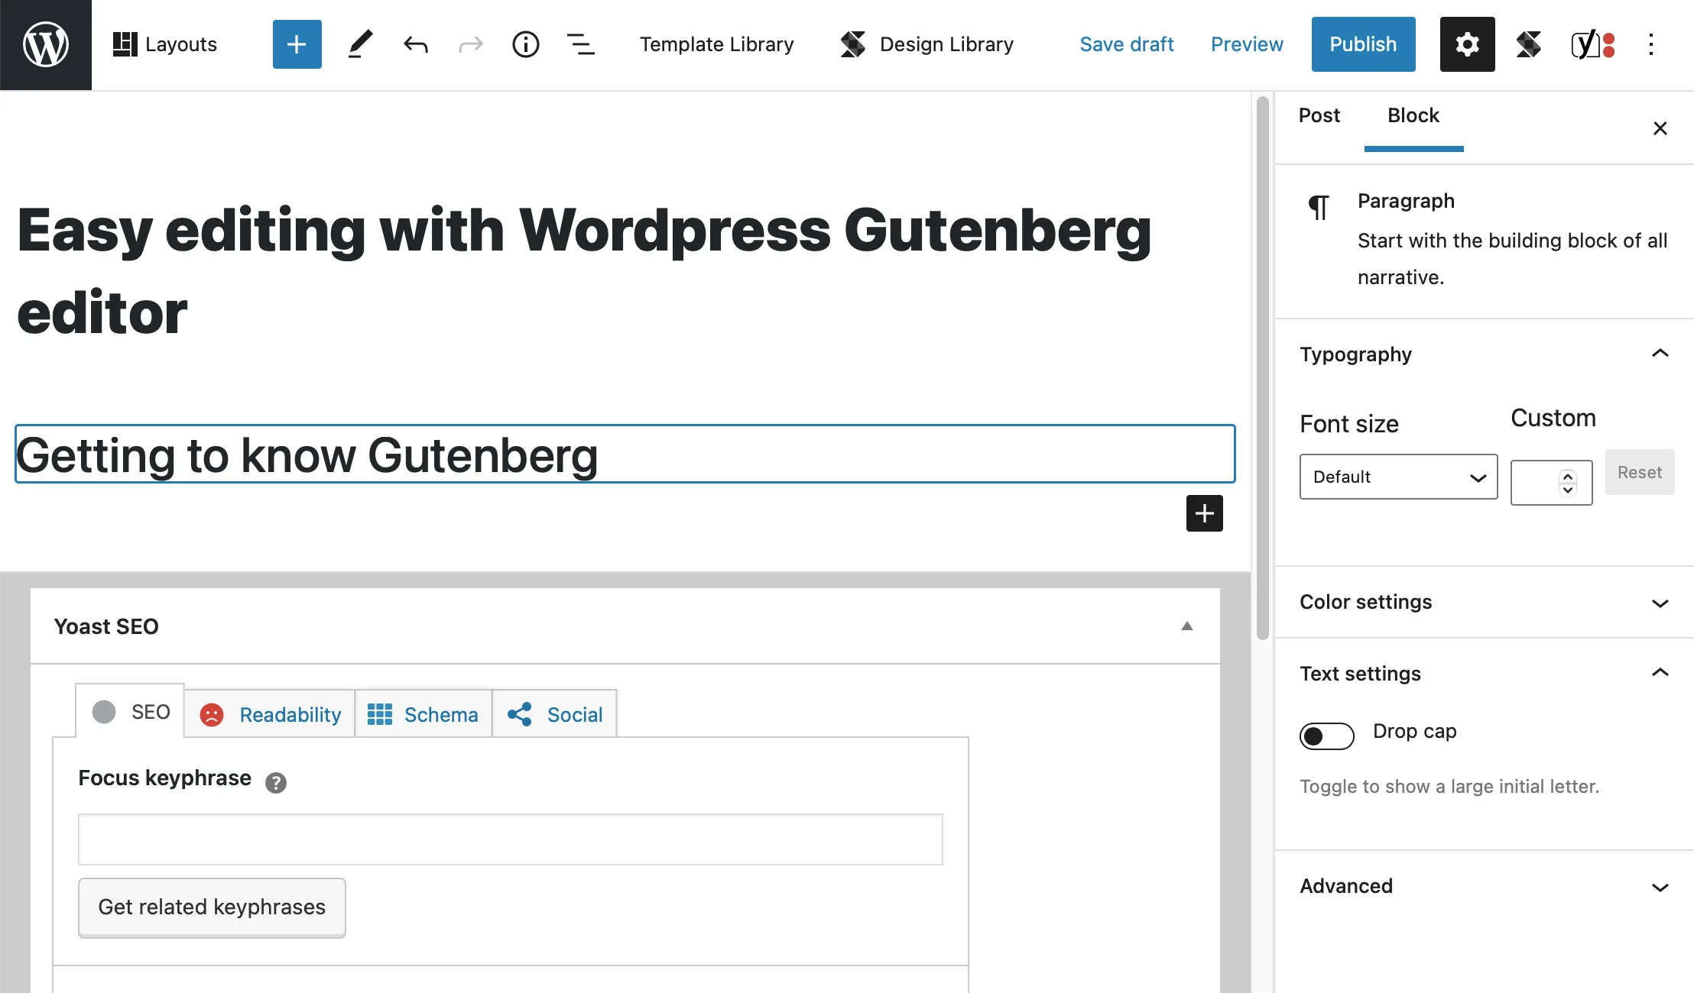Click Save draft
The height and width of the screenshot is (993, 1694).
point(1127,44)
